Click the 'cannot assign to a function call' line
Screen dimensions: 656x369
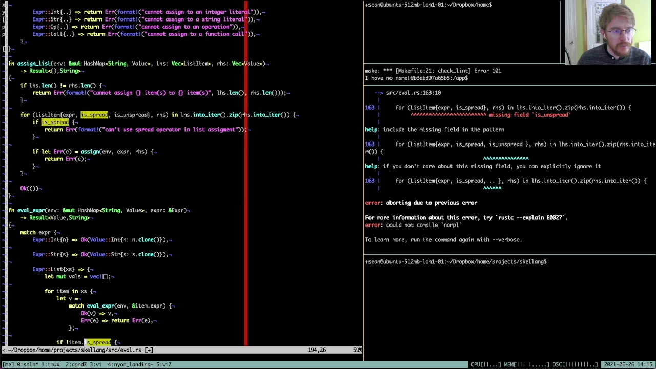point(146,34)
